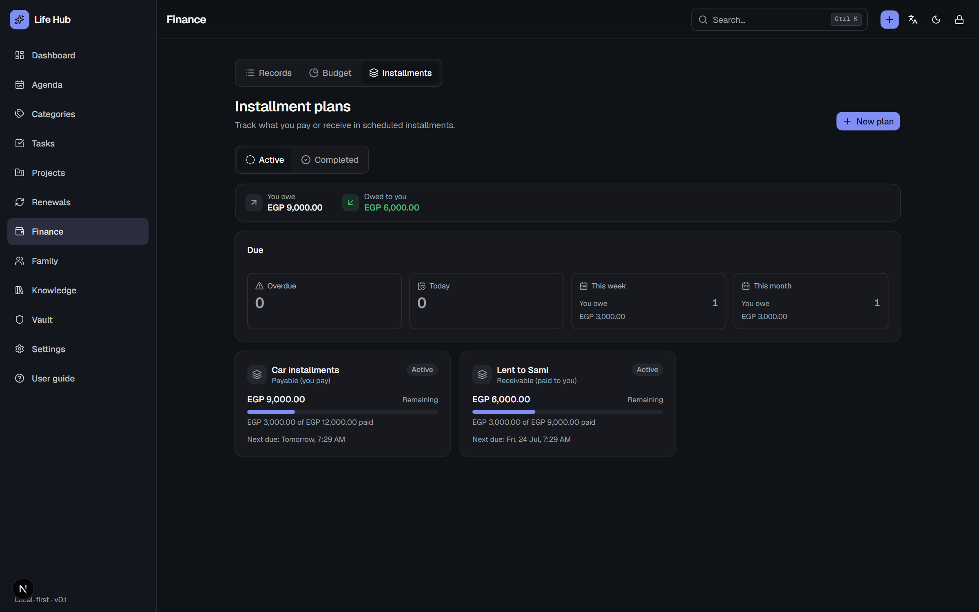
Task: Click 'EGP 3,000.00 of EGP 12,000.00 paid'
Action: coord(310,422)
